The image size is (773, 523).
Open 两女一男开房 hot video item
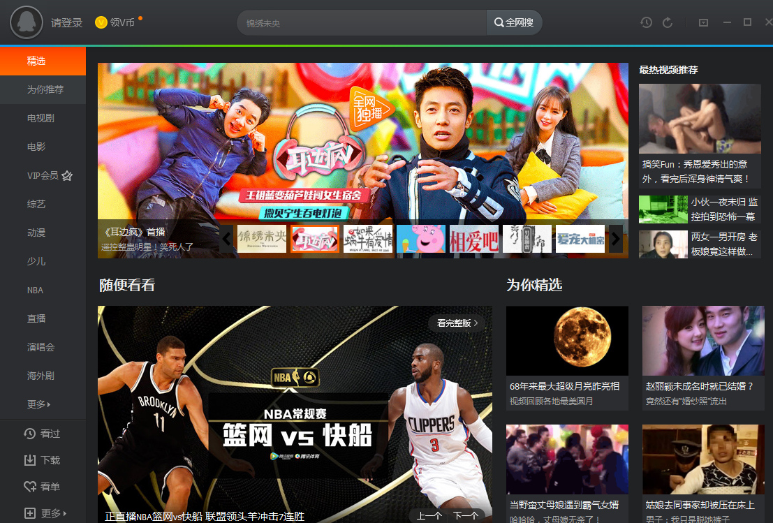pyautogui.click(x=700, y=244)
